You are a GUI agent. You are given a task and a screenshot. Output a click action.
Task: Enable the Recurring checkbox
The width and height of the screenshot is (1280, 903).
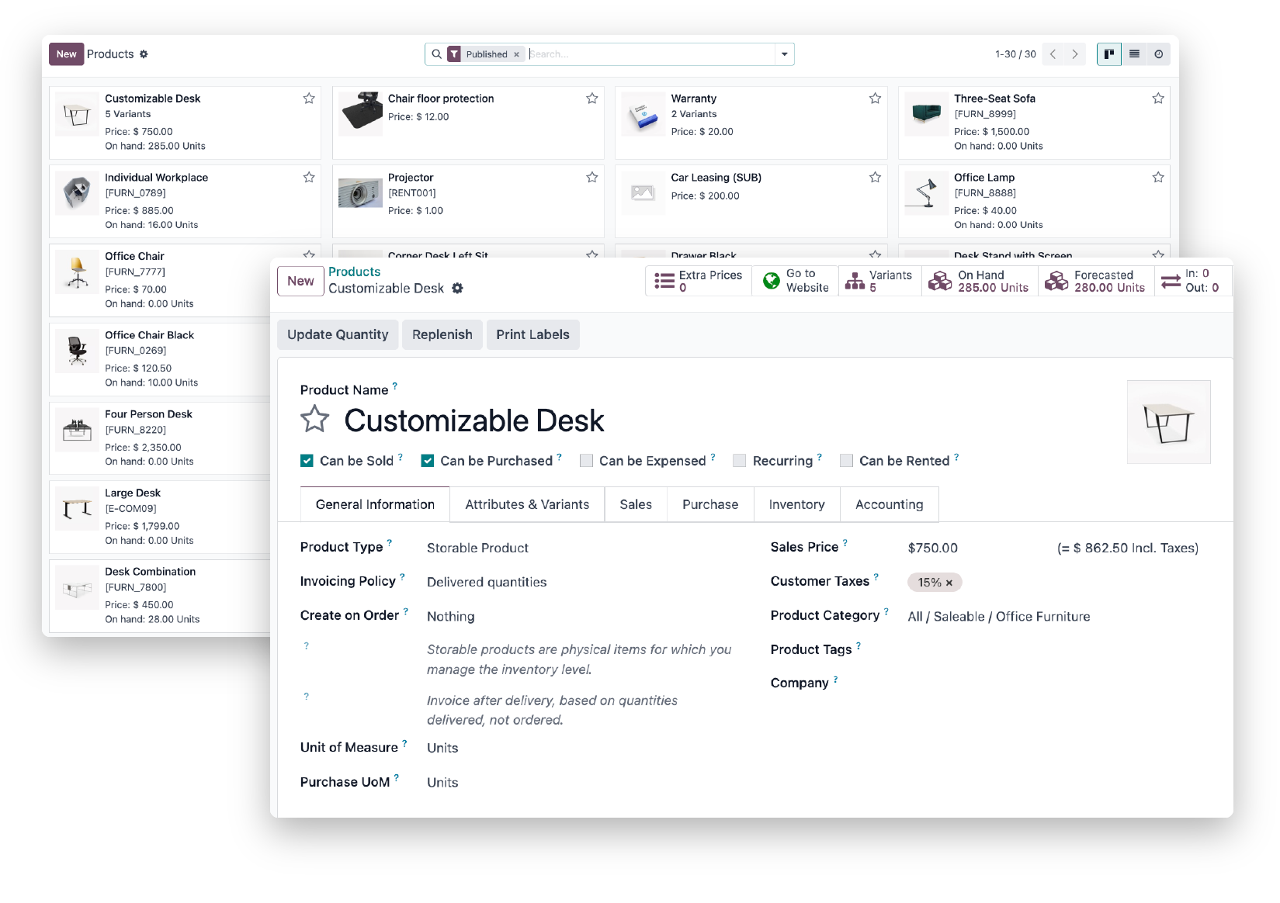coord(740,460)
